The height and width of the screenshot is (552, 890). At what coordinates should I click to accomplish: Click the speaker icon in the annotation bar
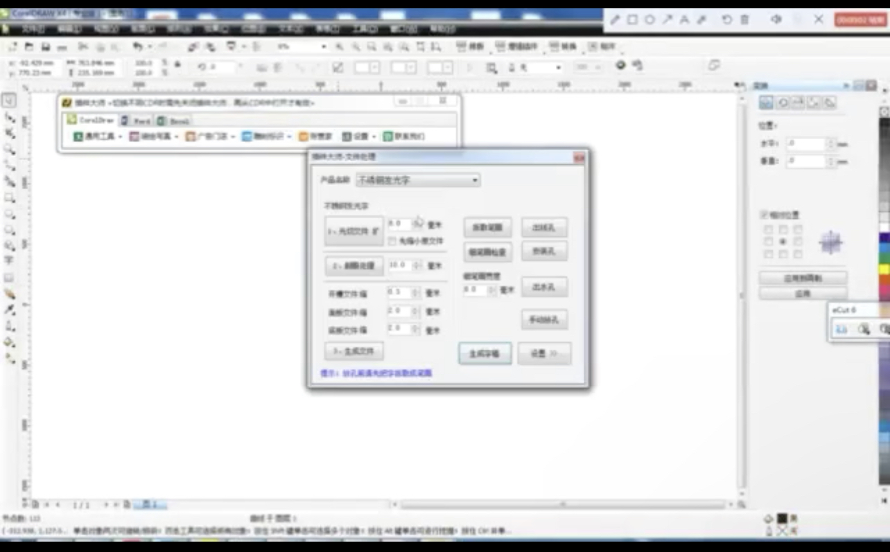(777, 19)
